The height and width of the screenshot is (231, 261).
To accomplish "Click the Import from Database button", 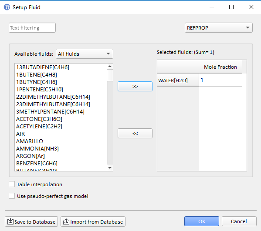I will tap(93, 221).
